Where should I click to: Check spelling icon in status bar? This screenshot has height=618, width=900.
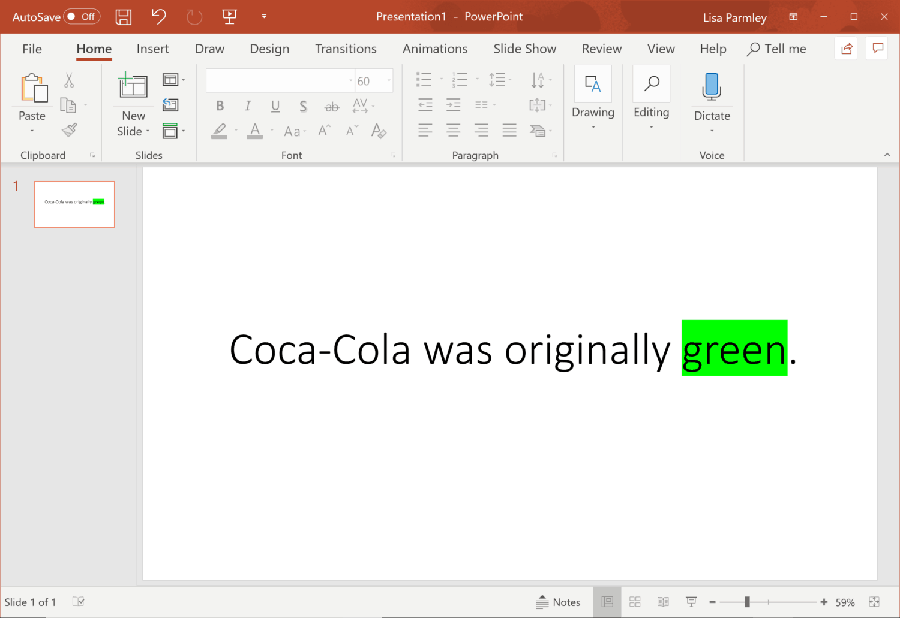coord(78,601)
